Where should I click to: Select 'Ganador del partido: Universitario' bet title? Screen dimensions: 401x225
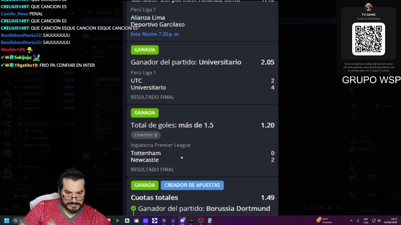point(186,62)
